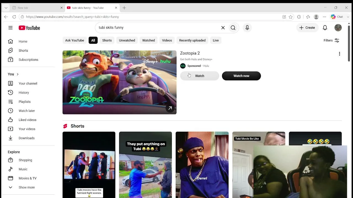Open Copilot Chat in the browser toolbar

point(337,17)
